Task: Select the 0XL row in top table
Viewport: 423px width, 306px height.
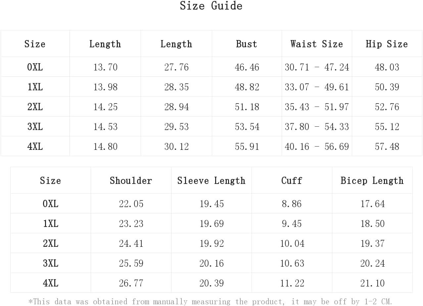Action: click(211, 67)
